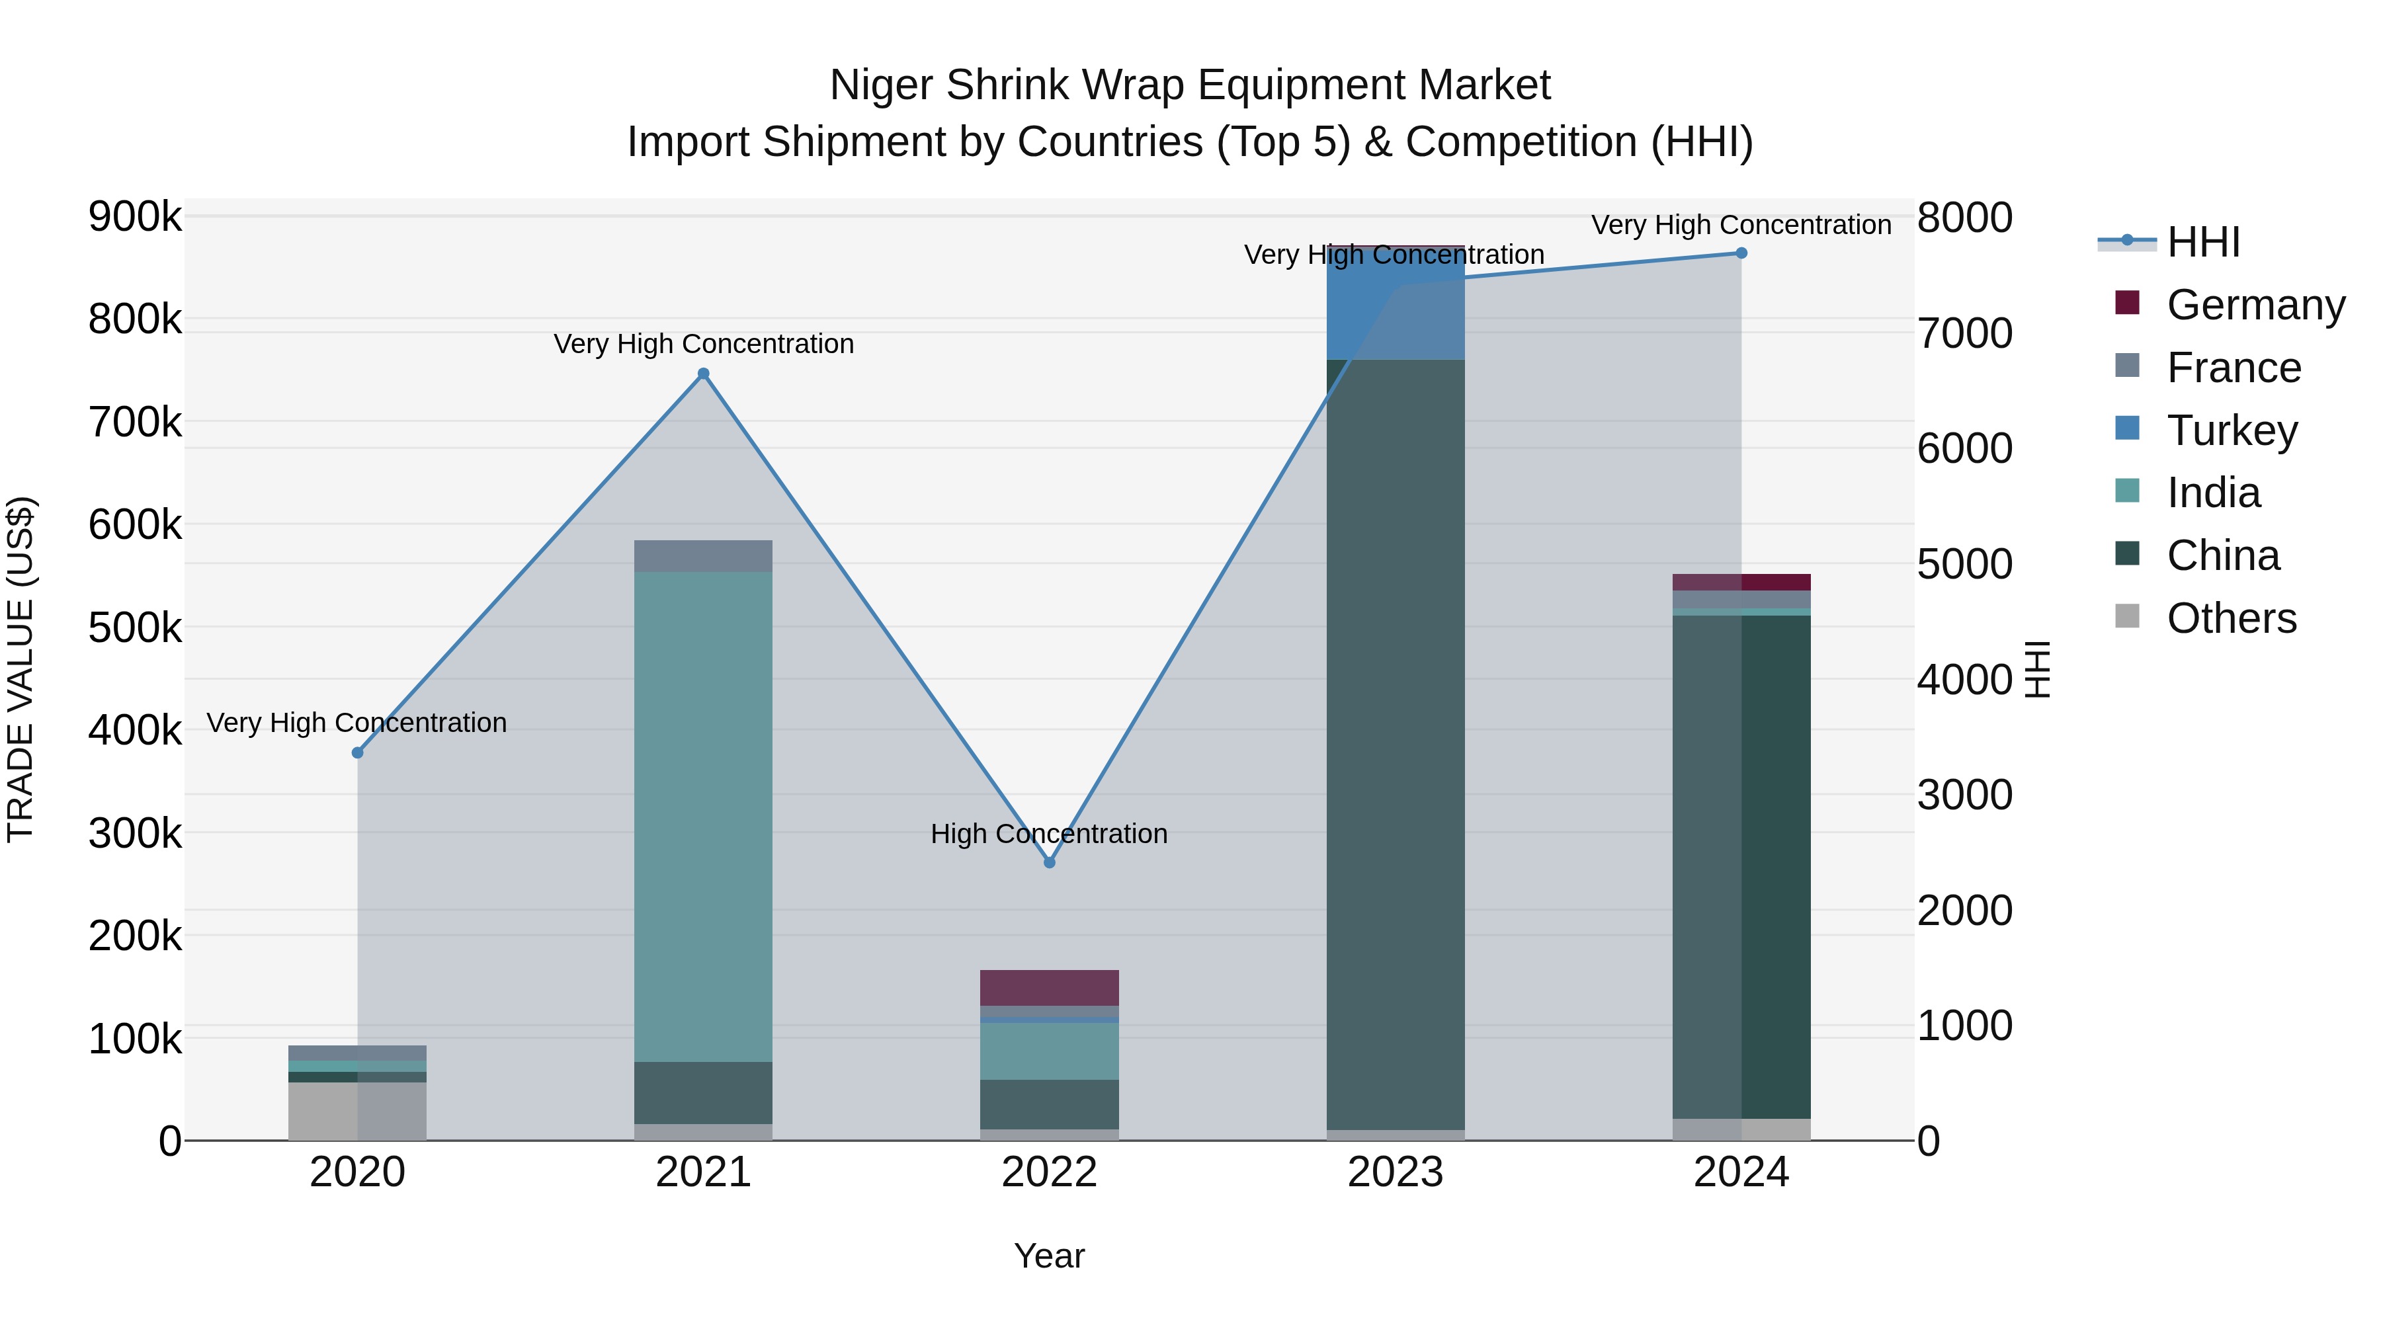Screen dimensions: 2381x1339
Task: Select the China segment of the 2023 bar
Action: coord(1396,745)
